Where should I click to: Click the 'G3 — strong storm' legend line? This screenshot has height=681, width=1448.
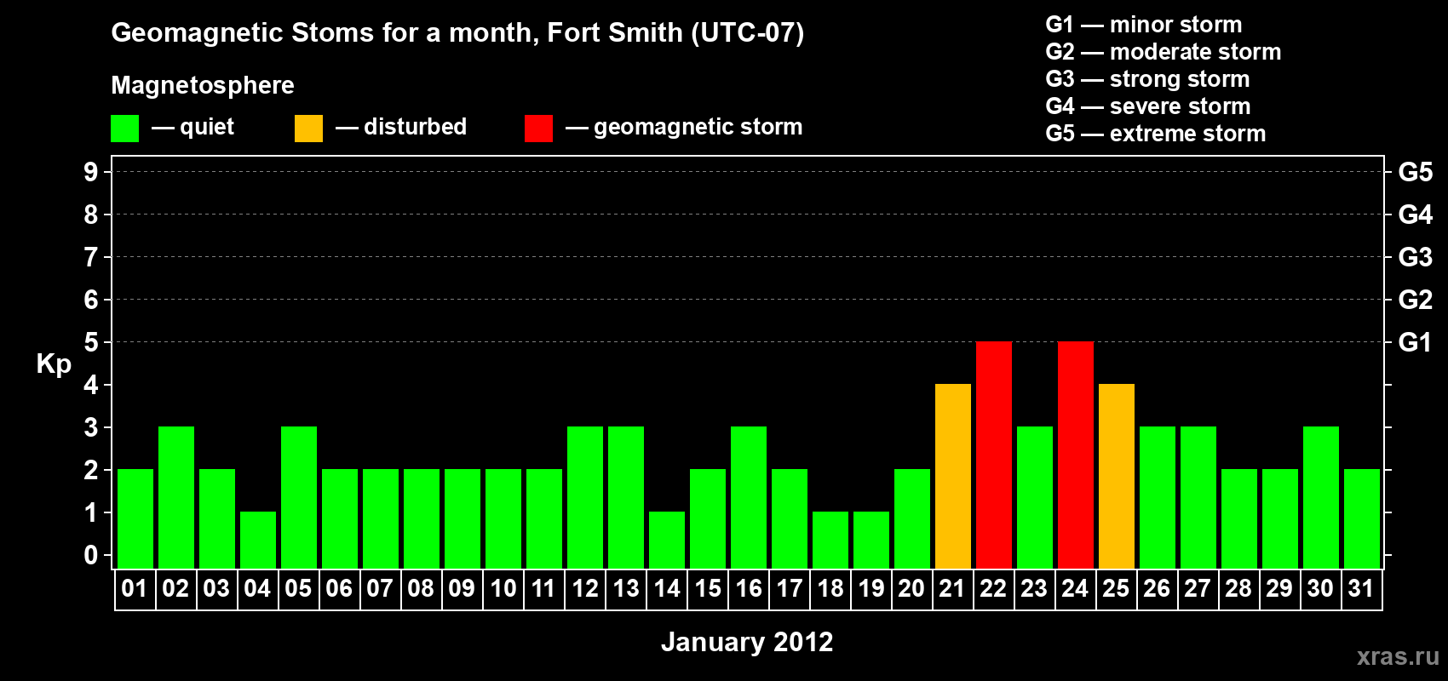[1147, 79]
